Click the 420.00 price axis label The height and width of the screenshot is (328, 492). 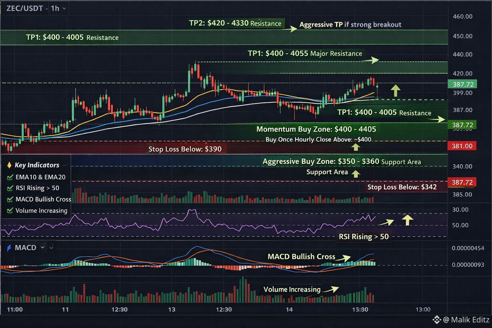[x=463, y=74]
